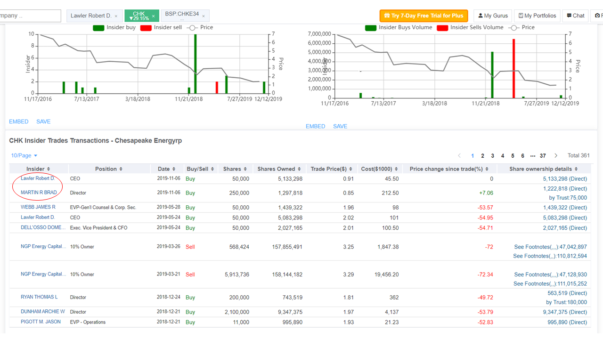Viewport: 603px width, 339px height.
Task: Sort table by Position column
Action: [109, 169]
